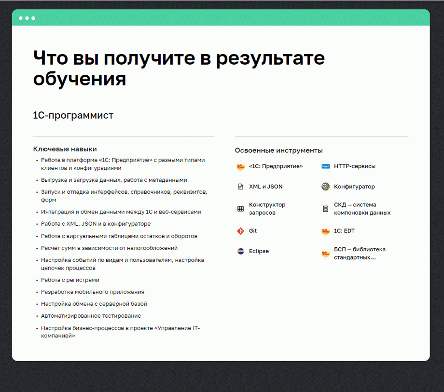Click the СКД document icon
Screen dimensions: 444x392
pos(325,209)
